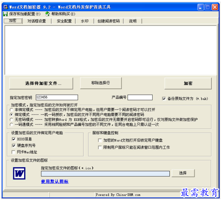Open the 保存和加载配置 menu
The image size is (221, 203).
[x=25, y=14]
